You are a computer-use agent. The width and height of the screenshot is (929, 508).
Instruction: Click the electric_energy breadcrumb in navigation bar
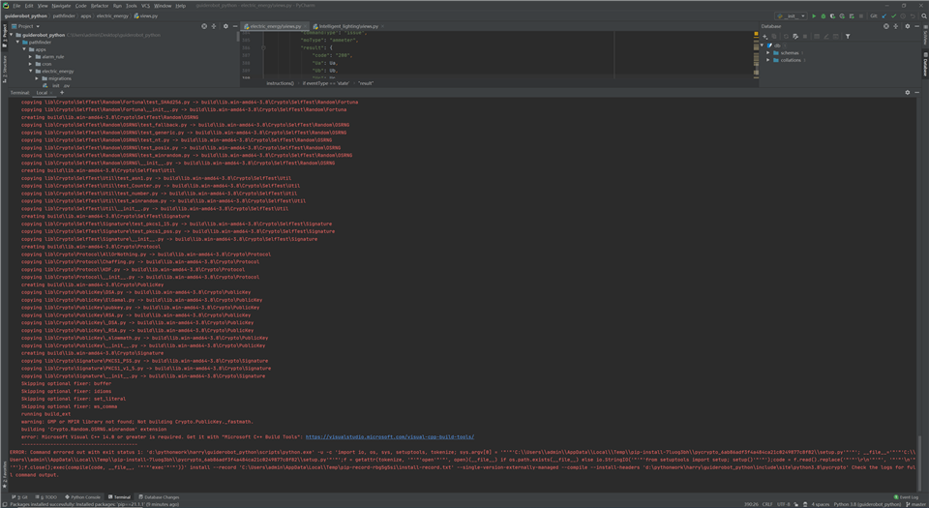[x=112, y=16]
